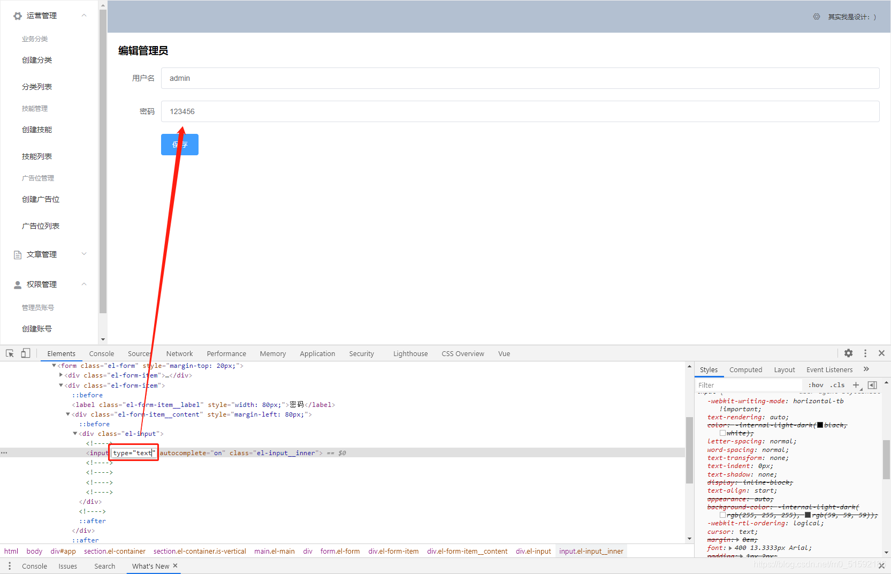Open the CSS Overview tab
Viewport: 891px width, 574px height.
(463, 353)
